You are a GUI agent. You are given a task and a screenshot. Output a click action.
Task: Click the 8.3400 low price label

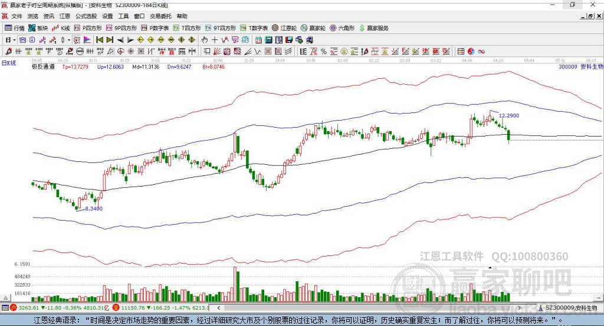94,208
